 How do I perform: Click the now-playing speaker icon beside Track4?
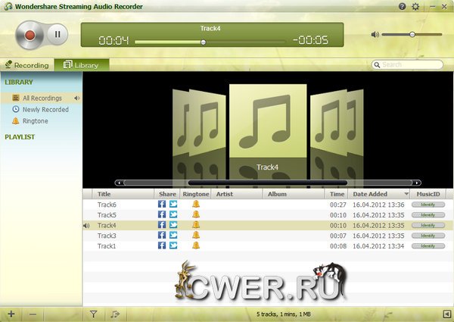(86, 226)
